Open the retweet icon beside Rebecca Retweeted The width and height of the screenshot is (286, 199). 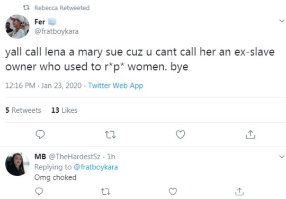tap(26, 7)
